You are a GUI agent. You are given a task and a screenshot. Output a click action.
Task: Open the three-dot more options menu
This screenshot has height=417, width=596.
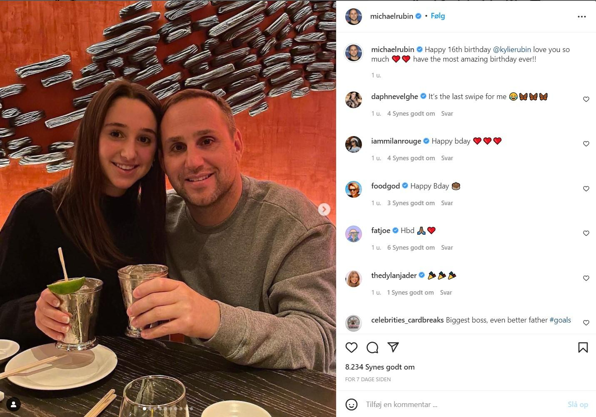pos(582,17)
